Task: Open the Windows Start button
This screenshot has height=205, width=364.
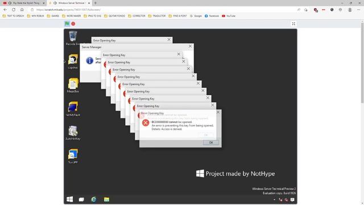Action: pos(69,199)
